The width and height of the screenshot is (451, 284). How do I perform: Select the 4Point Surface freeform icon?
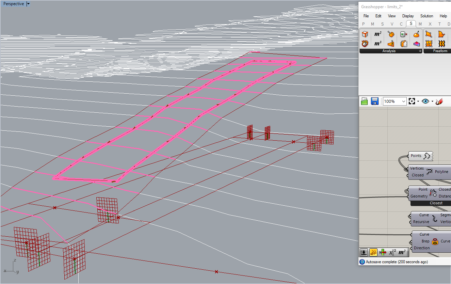[429, 34]
